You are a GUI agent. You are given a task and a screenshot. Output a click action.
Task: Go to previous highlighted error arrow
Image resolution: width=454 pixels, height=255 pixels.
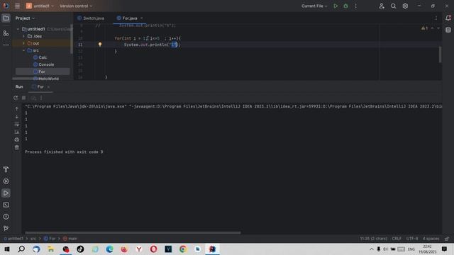tap(432, 28)
